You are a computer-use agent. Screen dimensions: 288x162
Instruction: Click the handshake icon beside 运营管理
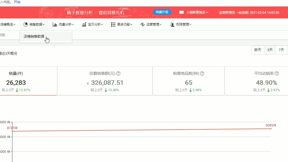coord(143,24)
